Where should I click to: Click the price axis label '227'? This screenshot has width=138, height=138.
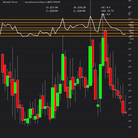[x=130, y=109]
